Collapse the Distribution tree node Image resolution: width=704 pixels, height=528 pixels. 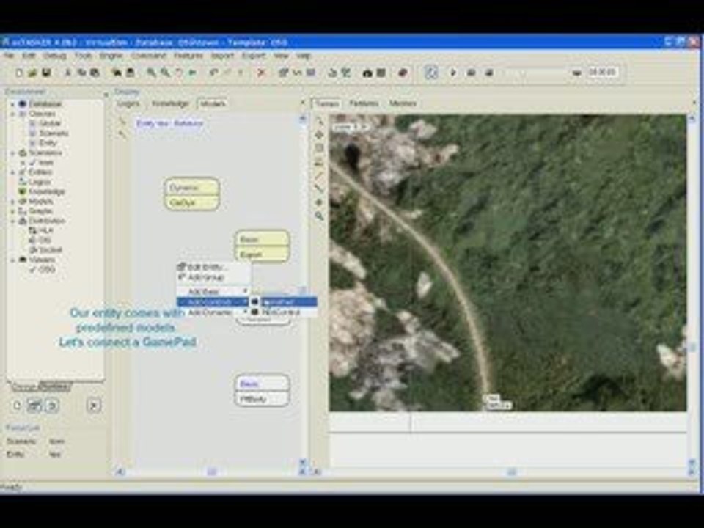tap(13, 221)
